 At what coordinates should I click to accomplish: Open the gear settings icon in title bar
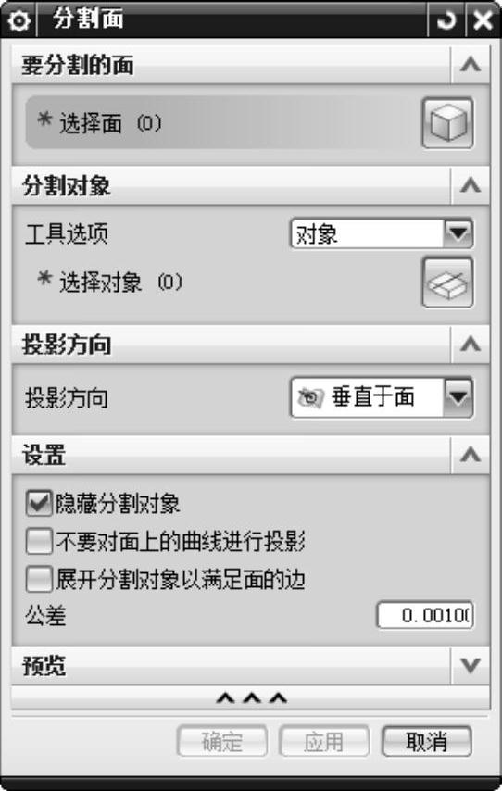click(19, 21)
